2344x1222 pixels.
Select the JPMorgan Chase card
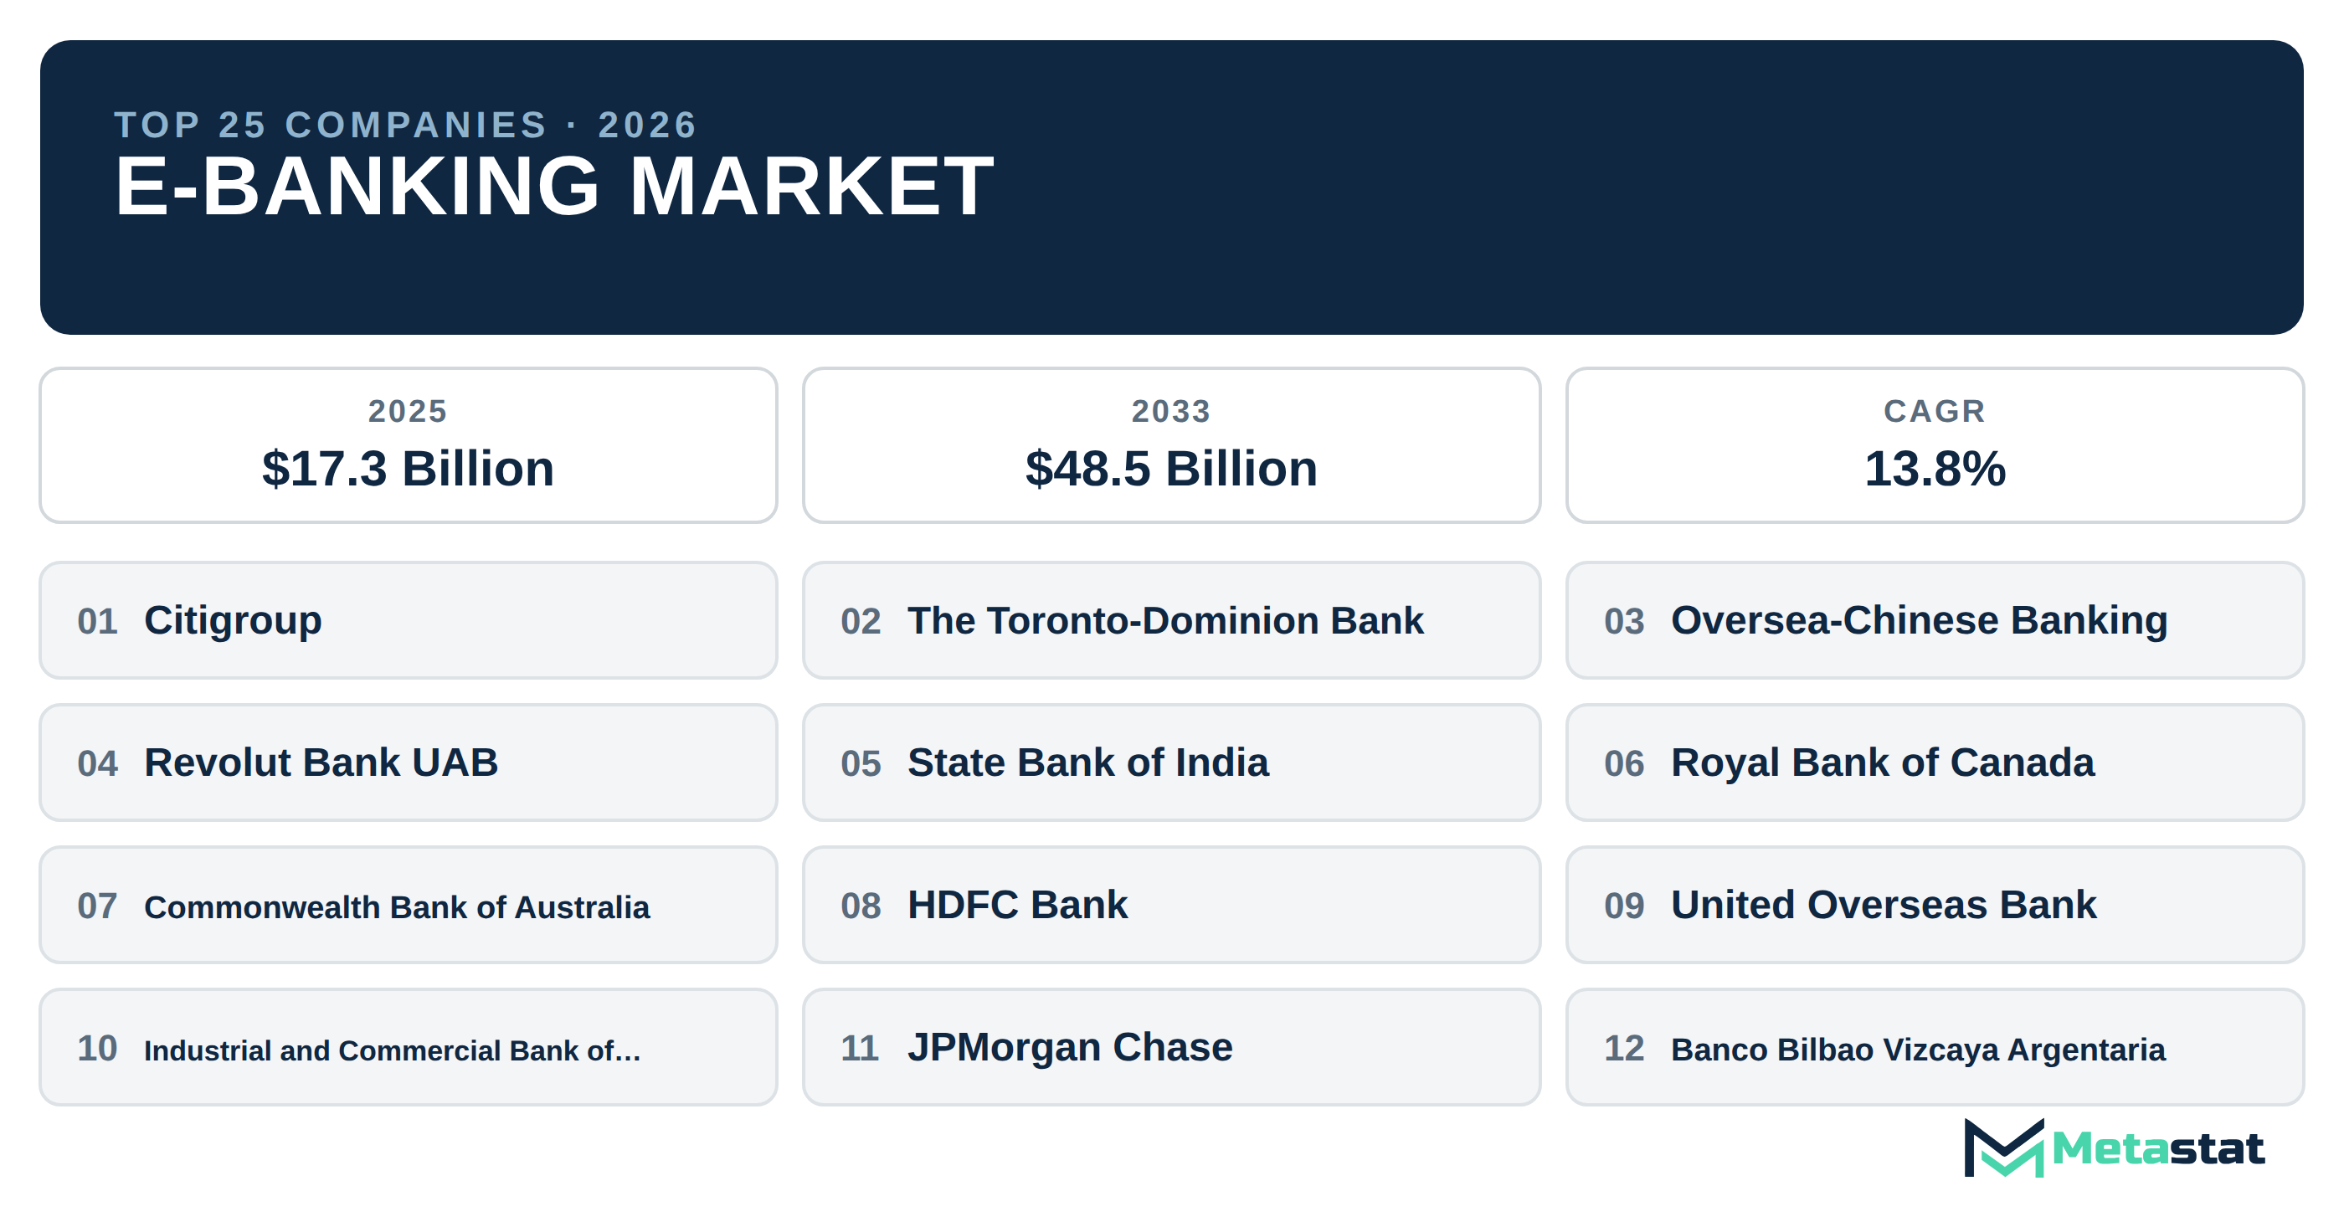(x=1171, y=1046)
